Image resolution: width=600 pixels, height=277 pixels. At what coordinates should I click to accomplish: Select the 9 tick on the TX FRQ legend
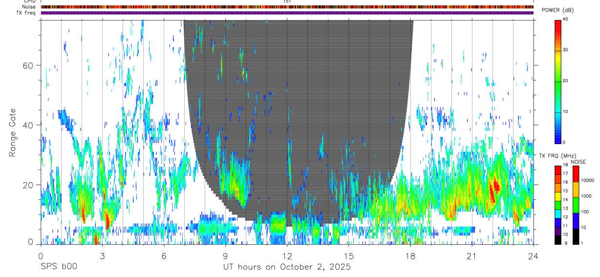pos(566,243)
